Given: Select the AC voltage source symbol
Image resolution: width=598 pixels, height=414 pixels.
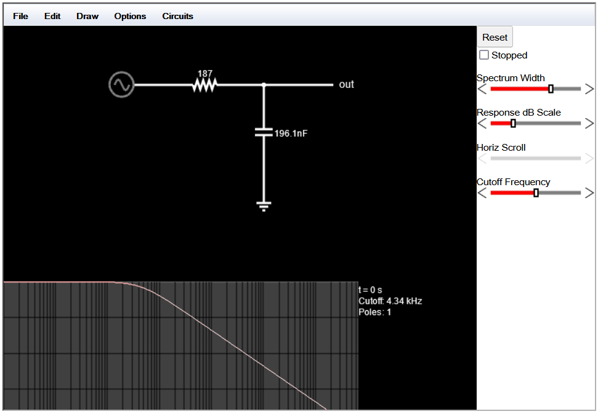Looking at the screenshot, I should (121, 84).
